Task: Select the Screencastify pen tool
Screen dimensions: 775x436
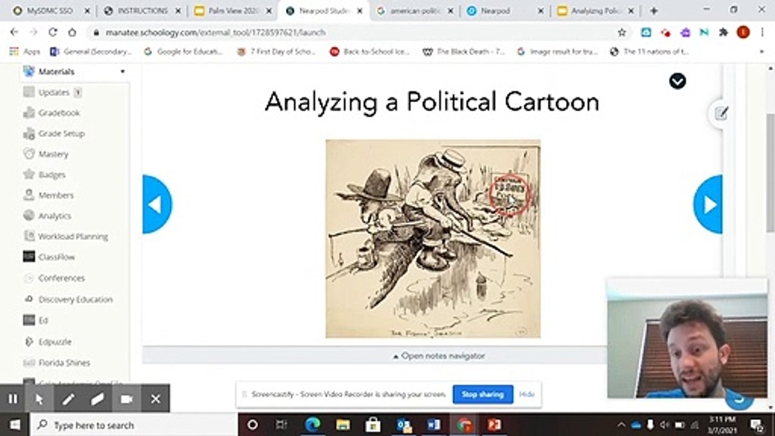Action: coord(68,399)
